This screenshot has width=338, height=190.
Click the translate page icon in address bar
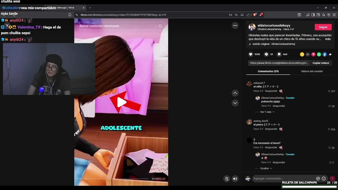236,15
